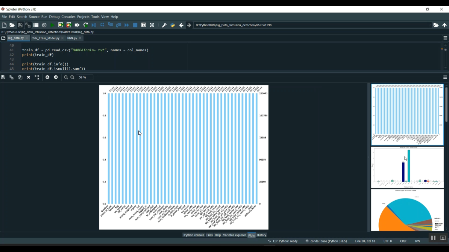Screen dimensions: 449x252
Task: Show the previous plot using the left arrow
Action: pos(47,77)
